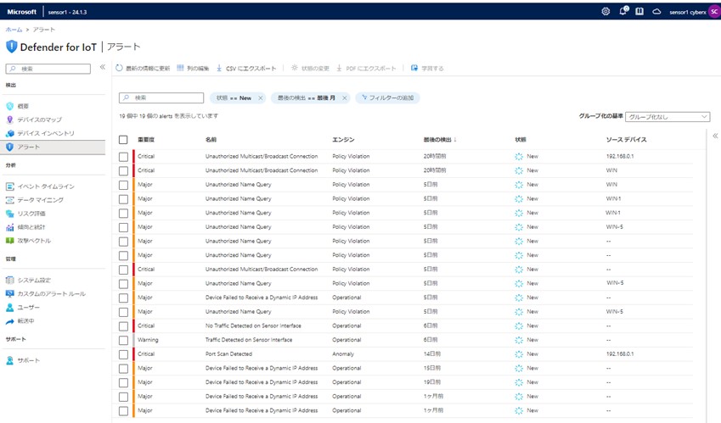721x423 pixels.
Task: Click the learn icon in toolbar
Action: point(414,68)
